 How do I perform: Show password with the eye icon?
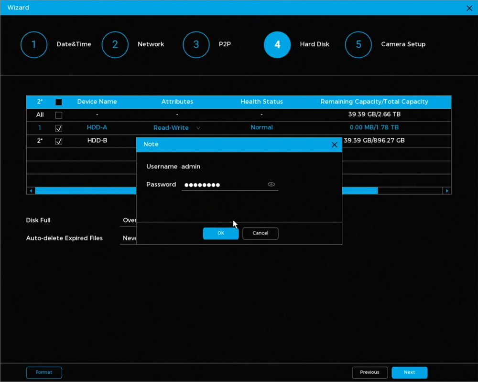click(272, 185)
